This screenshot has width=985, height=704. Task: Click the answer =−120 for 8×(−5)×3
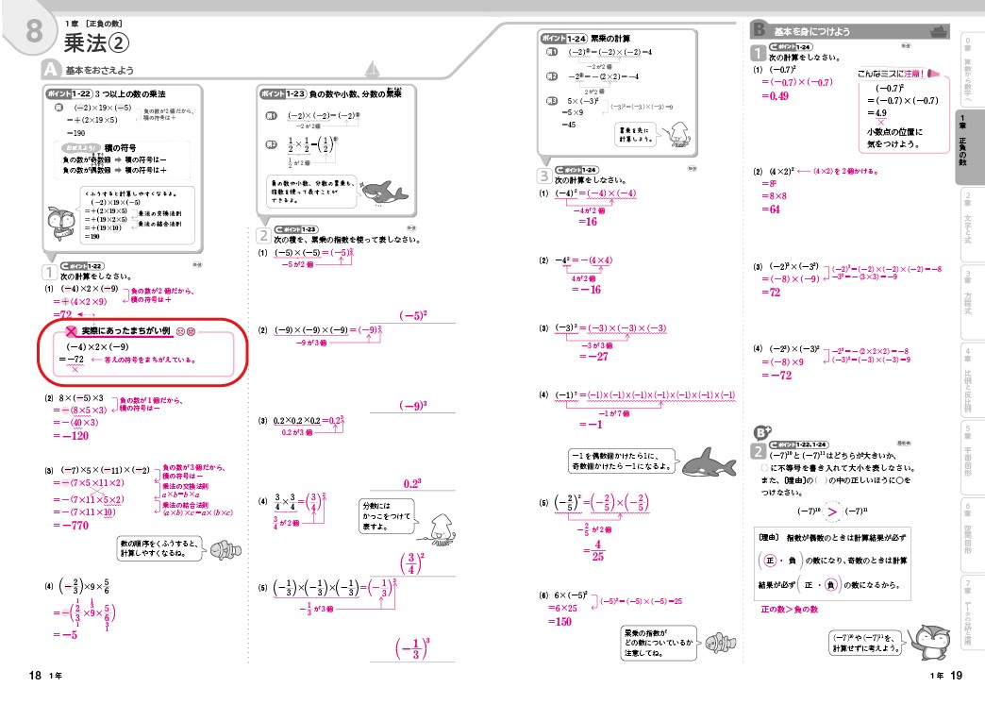tap(71, 436)
